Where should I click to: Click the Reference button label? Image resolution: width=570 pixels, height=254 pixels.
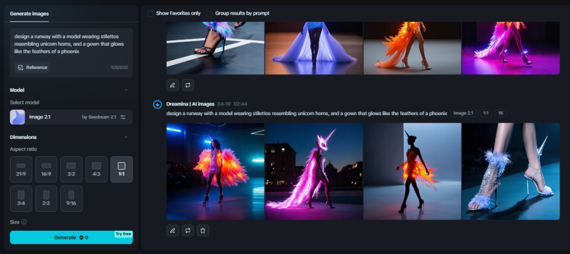tap(36, 67)
